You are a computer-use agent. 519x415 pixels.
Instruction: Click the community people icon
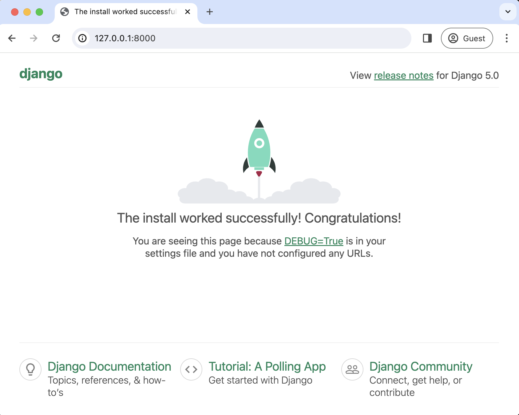[352, 369]
